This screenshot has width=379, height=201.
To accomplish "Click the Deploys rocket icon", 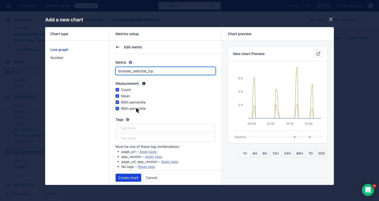I will tap(8, 62).
